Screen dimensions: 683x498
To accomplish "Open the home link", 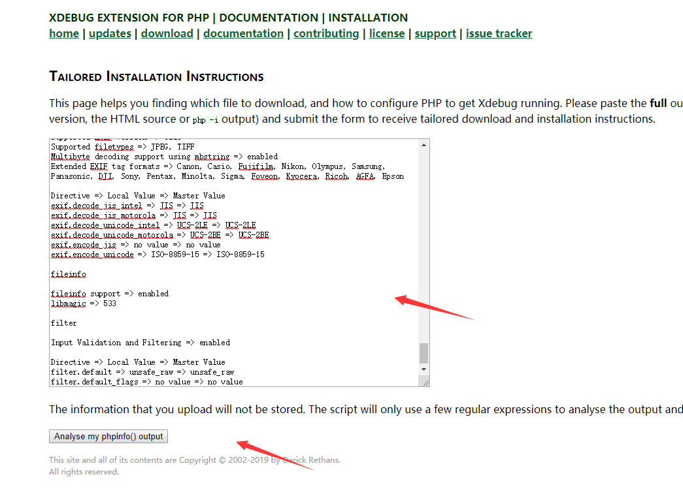I will pos(64,33).
